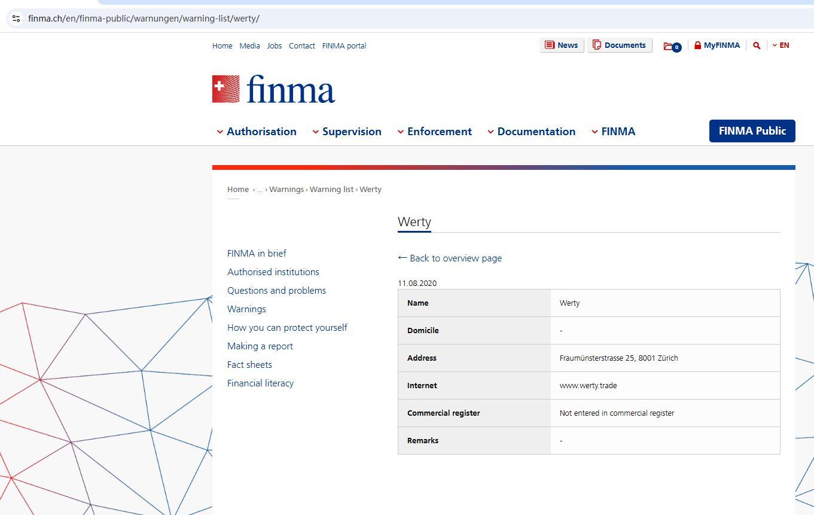Open the search magnifier icon
Image resolution: width=814 pixels, height=515 pixels.
coord(757,45)
